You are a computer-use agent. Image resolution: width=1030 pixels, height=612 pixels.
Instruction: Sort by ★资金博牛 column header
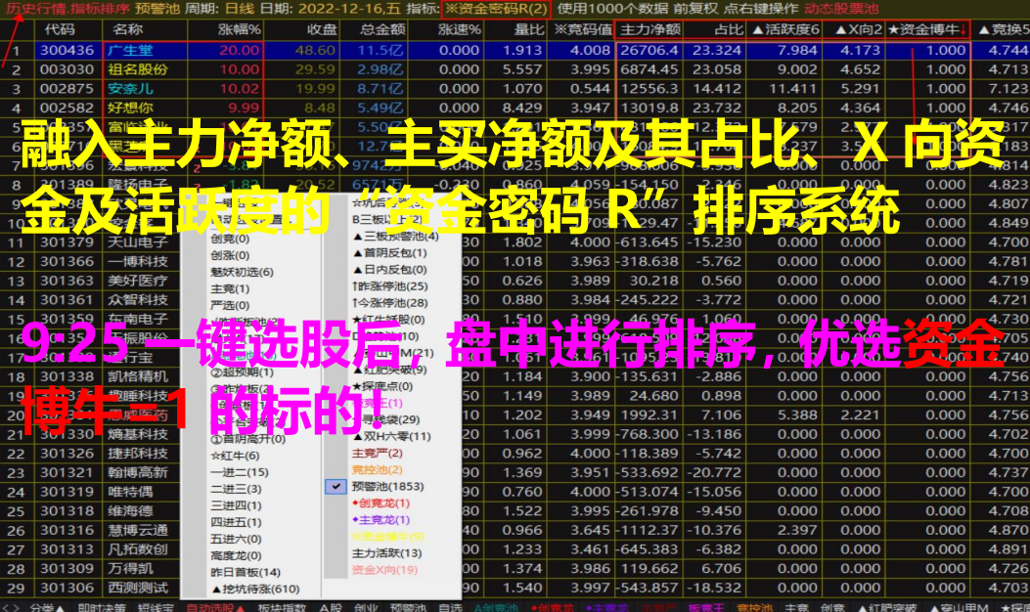pyautogui.click(x=931, y=29)
